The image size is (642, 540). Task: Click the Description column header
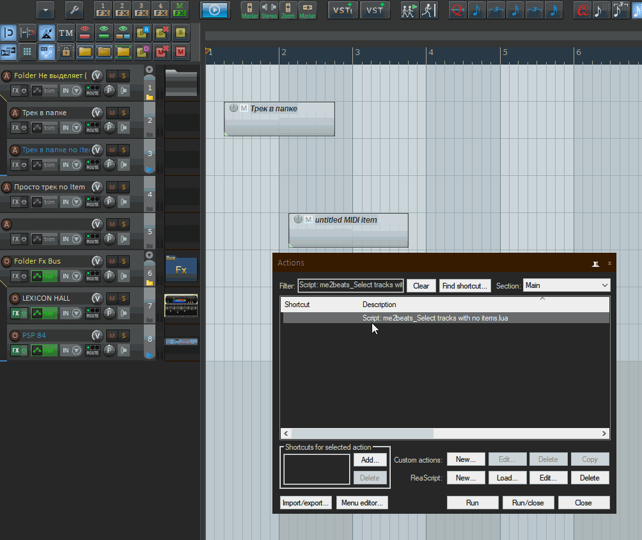[379, 305]
